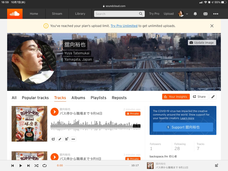Click the Try Pro Unlimited link
Viewport: 228px width, 171px height.
124,26
